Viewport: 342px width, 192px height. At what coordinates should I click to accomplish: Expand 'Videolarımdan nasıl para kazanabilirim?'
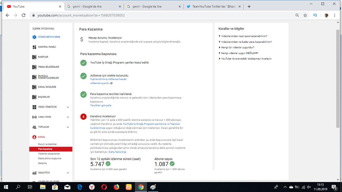[243, 36]
